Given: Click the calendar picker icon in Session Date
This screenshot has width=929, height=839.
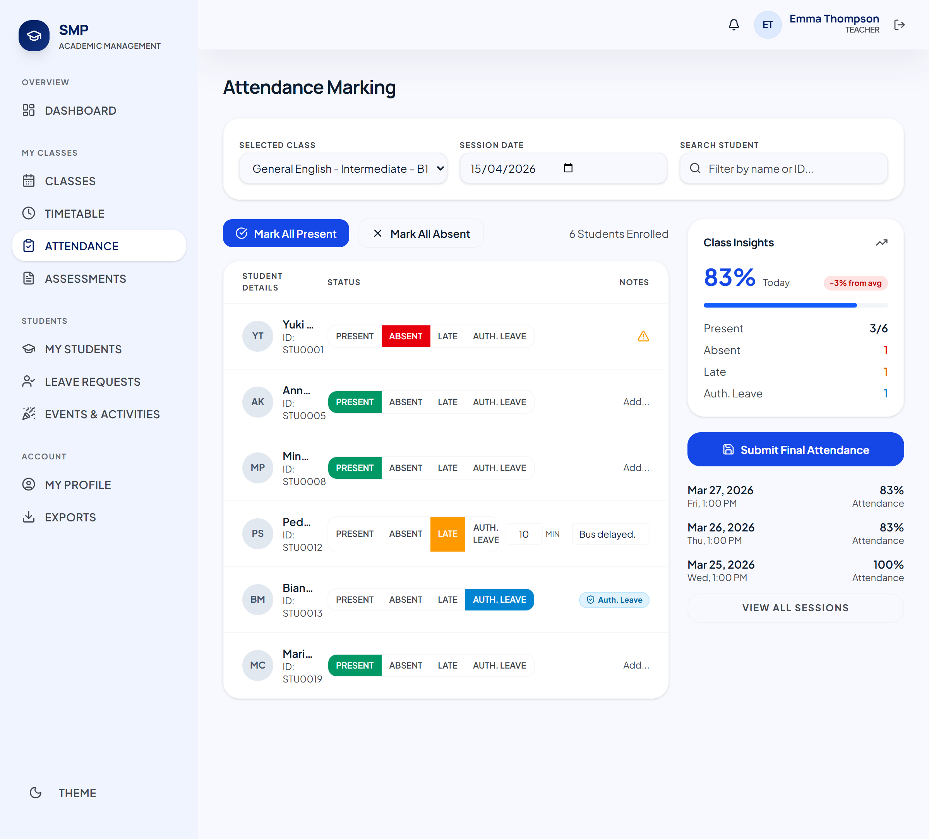Looking at the screenshot, I should pos(568,168).
